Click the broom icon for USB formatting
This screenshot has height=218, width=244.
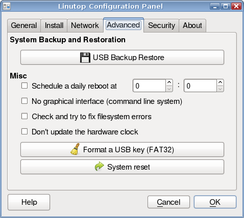point(76,149)
